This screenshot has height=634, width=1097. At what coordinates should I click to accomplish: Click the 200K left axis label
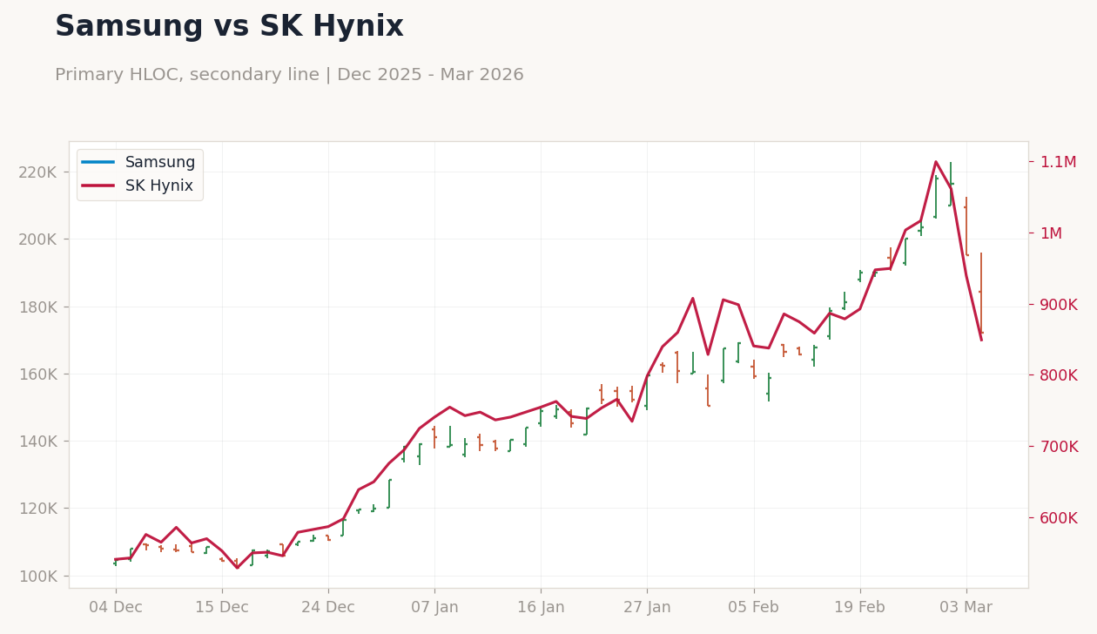[37, 239]
